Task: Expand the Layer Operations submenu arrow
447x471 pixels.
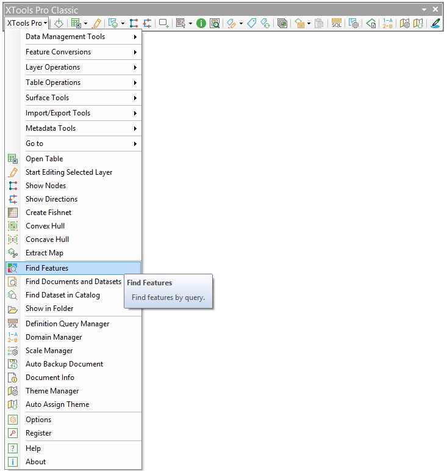Action: pyautogui.click(x=135, y=67)
